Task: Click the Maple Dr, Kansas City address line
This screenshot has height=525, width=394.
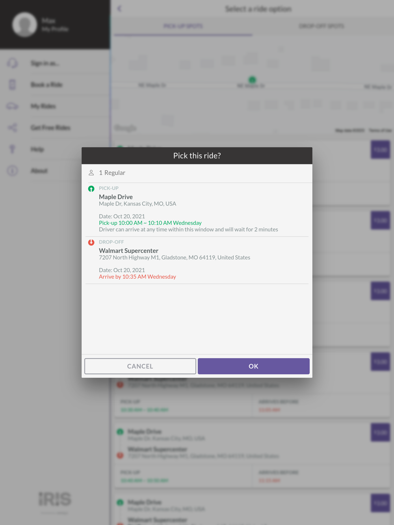Action: tap(138, 204)
